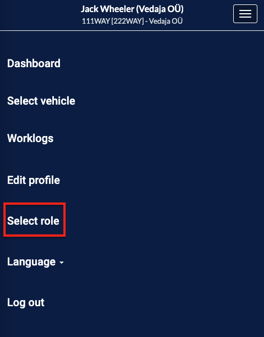Open the Worklogs page
264x337 pixels.
click(x=30, y=138)
